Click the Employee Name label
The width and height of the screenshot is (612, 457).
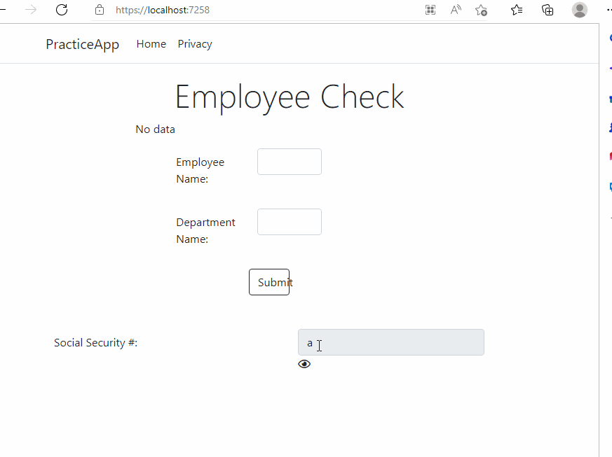tap(200, 170)
